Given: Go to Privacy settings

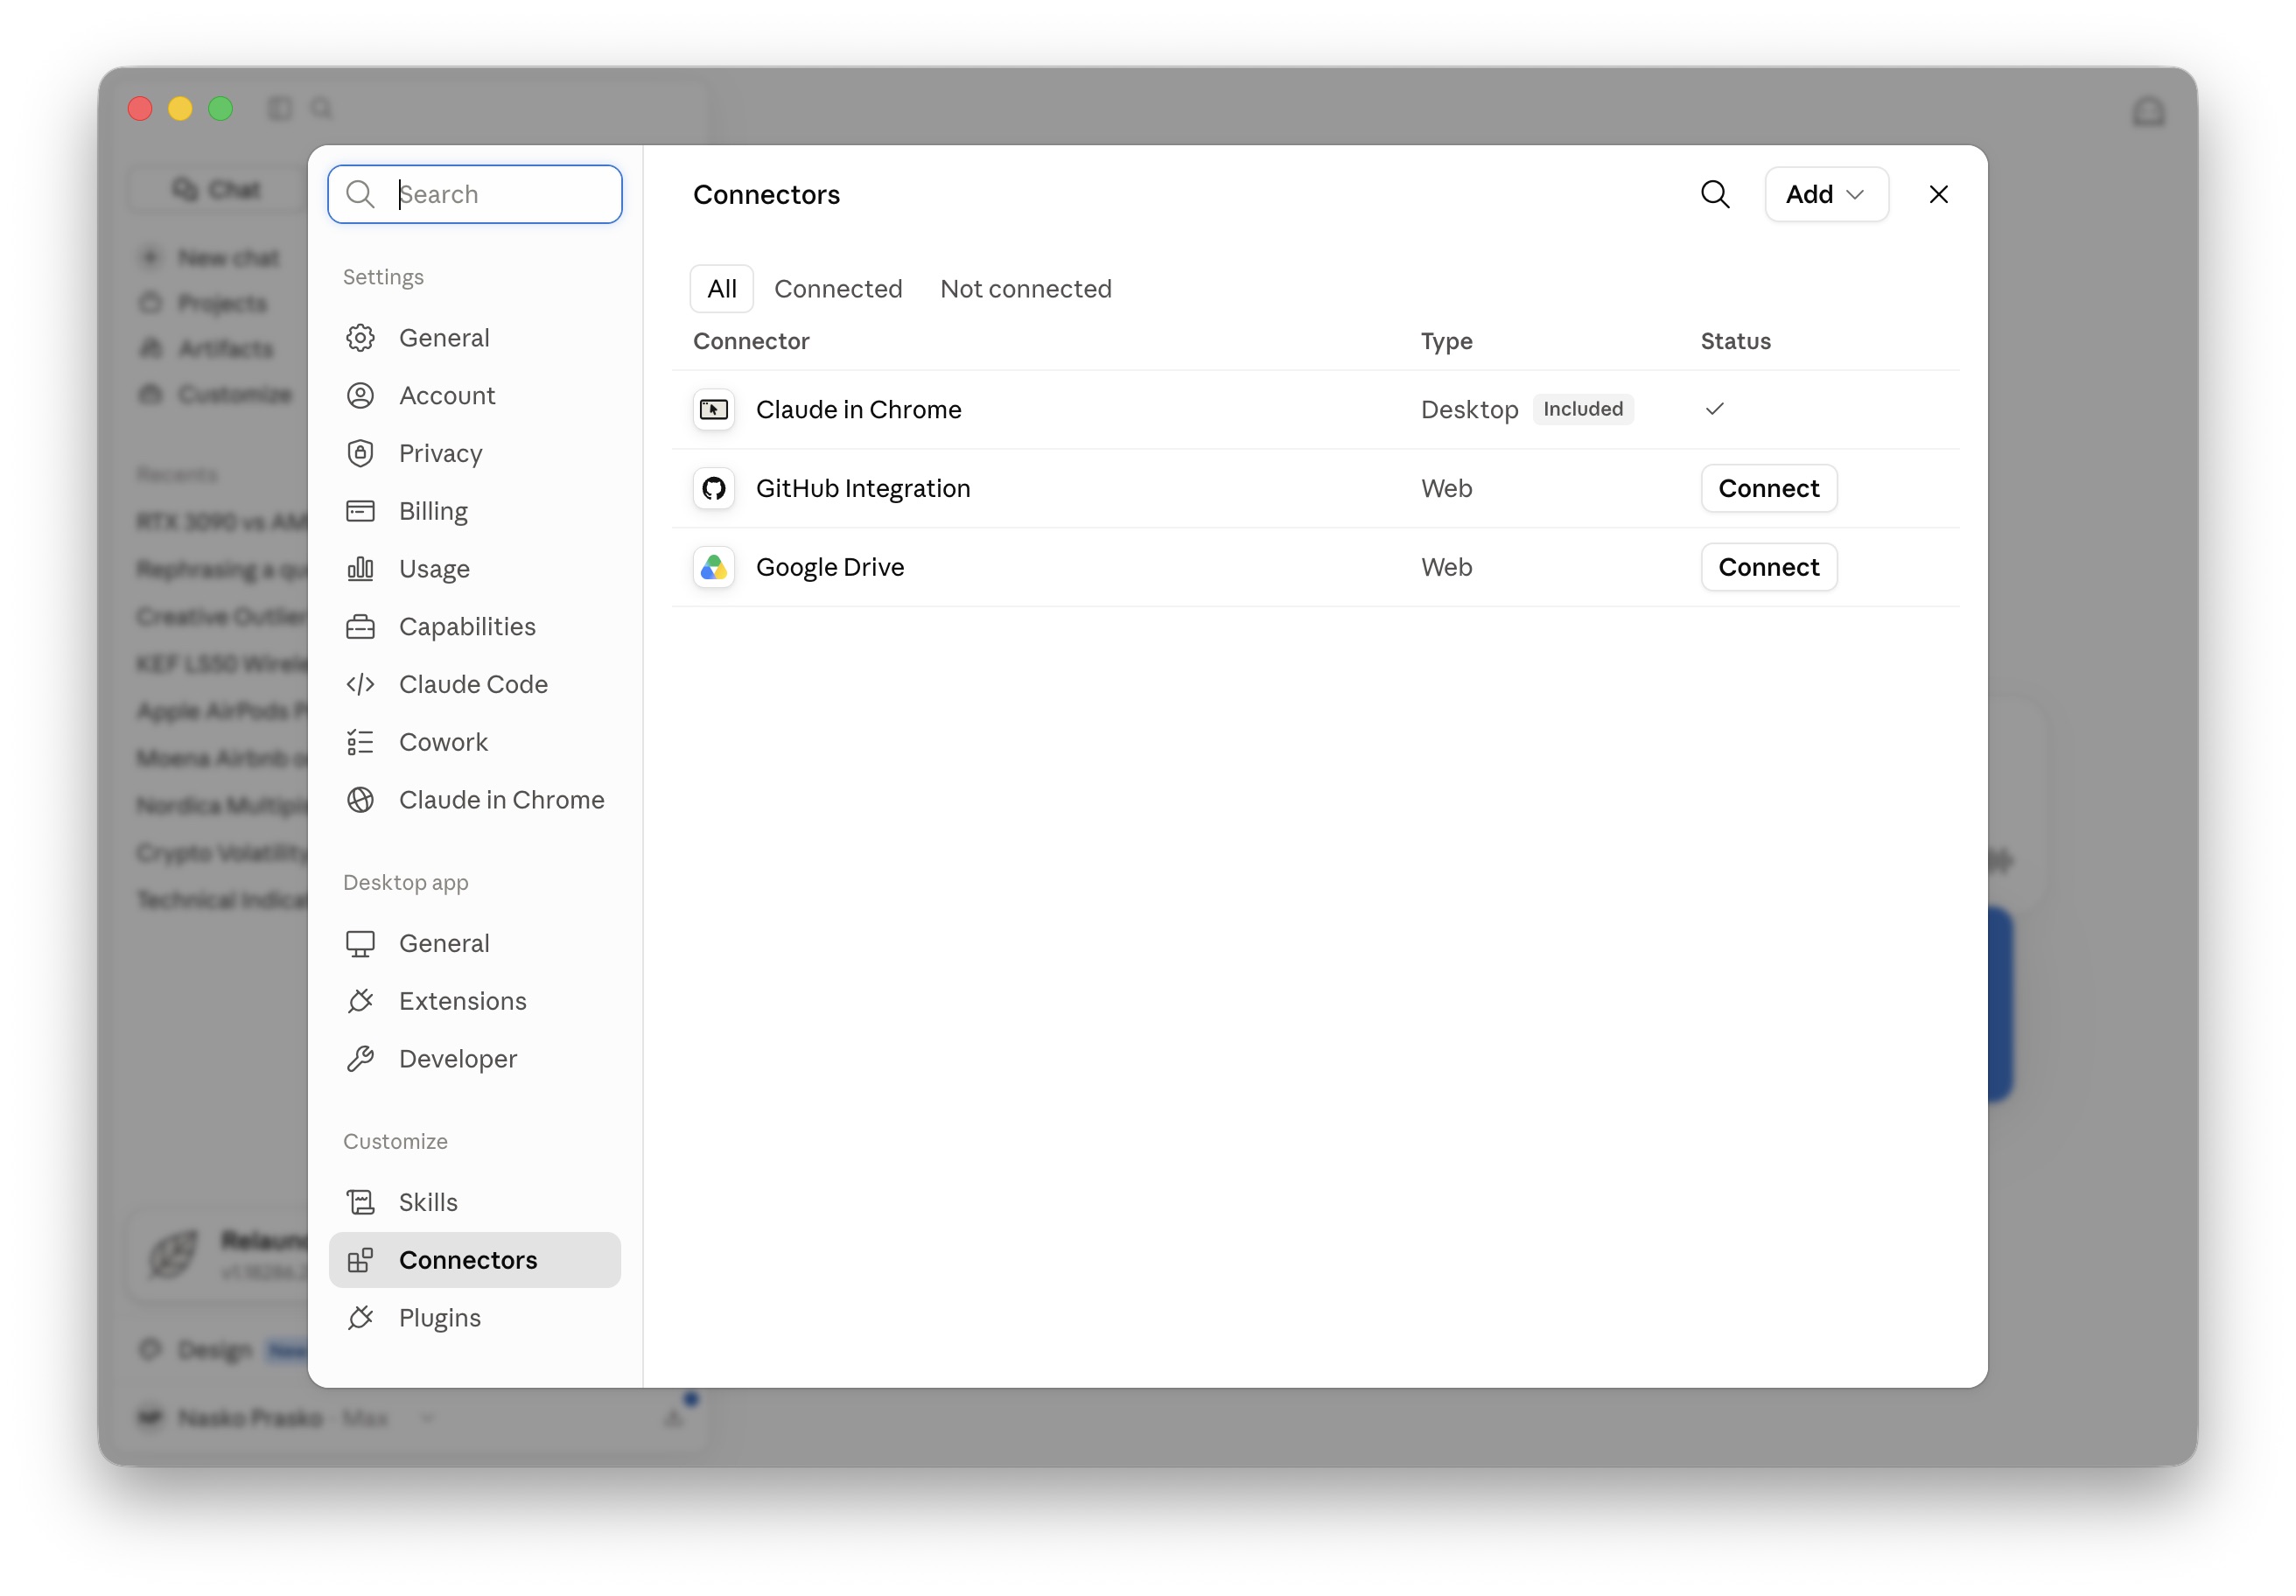Looking at the screenshot, I should [x=475, y=454].
